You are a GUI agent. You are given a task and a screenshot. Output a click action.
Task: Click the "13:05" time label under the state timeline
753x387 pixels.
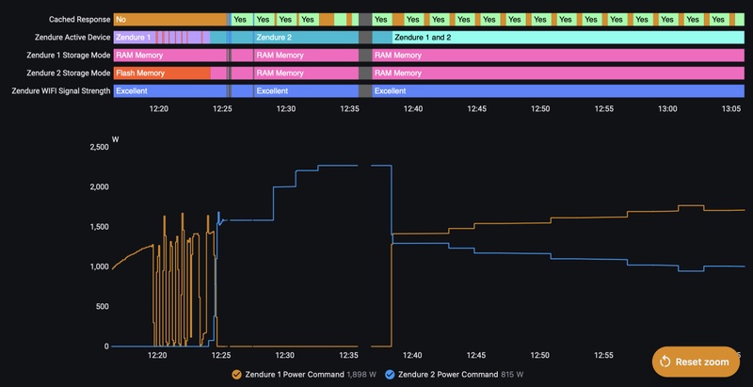click(x=731, y=109)
